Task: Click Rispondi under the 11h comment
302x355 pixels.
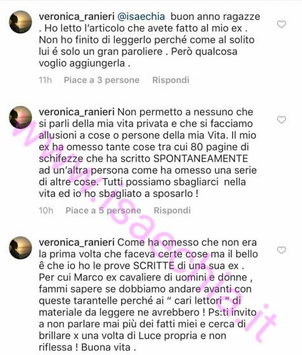Action: (x=171, y=80)
